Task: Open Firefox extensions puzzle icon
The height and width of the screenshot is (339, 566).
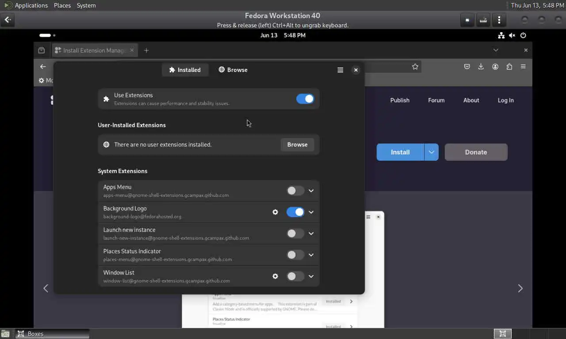Action: (x=509, y=67)
